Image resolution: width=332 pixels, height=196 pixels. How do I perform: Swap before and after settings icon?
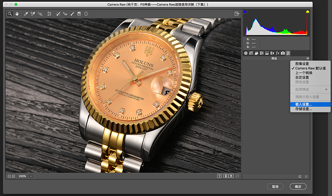coord(226,176)
